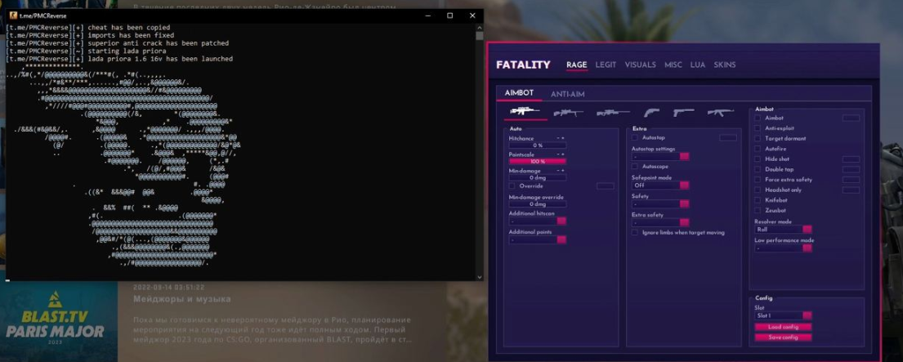This screenshot has width=903, height=362.
Task: Open the Extra safety dropdown
Action: (x=660, y=222)
